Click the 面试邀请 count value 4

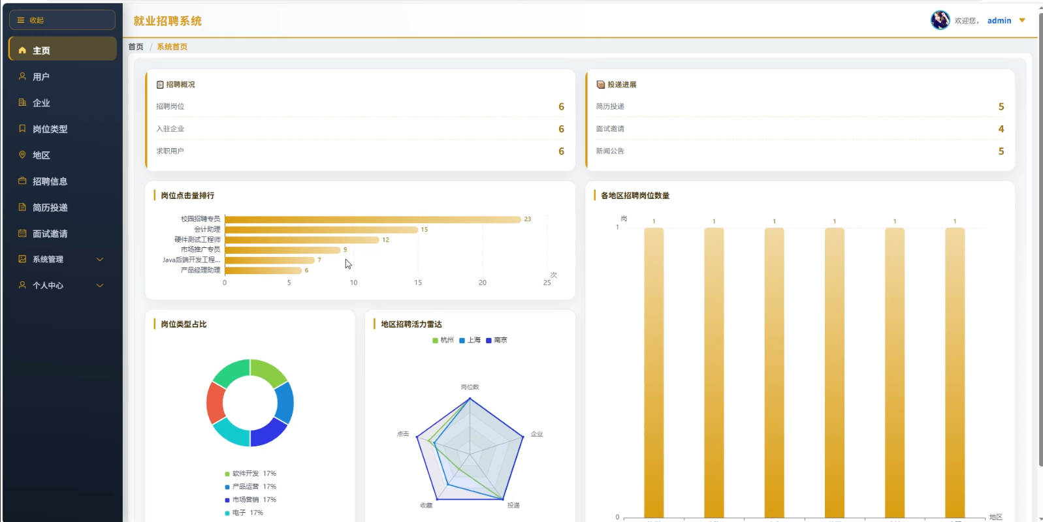1001,129
